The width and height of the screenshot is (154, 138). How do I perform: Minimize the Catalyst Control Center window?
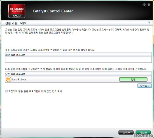(x=144, y=5)
